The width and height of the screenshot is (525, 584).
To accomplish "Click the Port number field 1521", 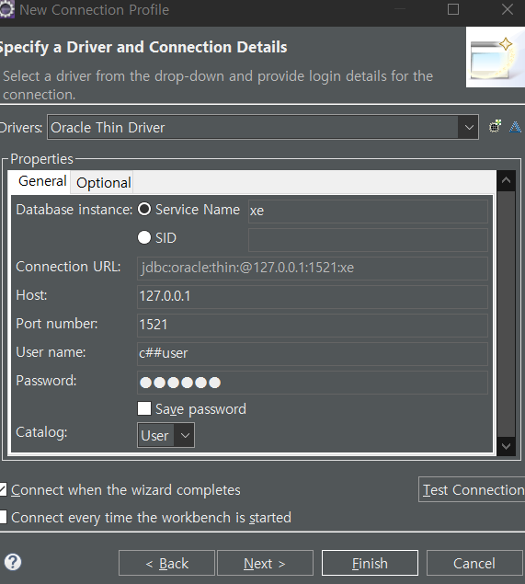I will point(313,326).
